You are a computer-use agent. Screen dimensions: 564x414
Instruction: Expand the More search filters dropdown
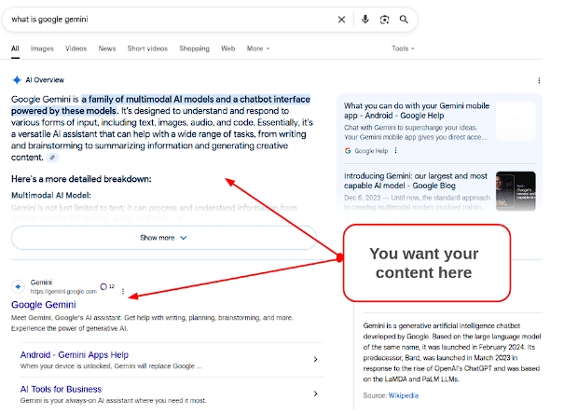tap(258, 48)
